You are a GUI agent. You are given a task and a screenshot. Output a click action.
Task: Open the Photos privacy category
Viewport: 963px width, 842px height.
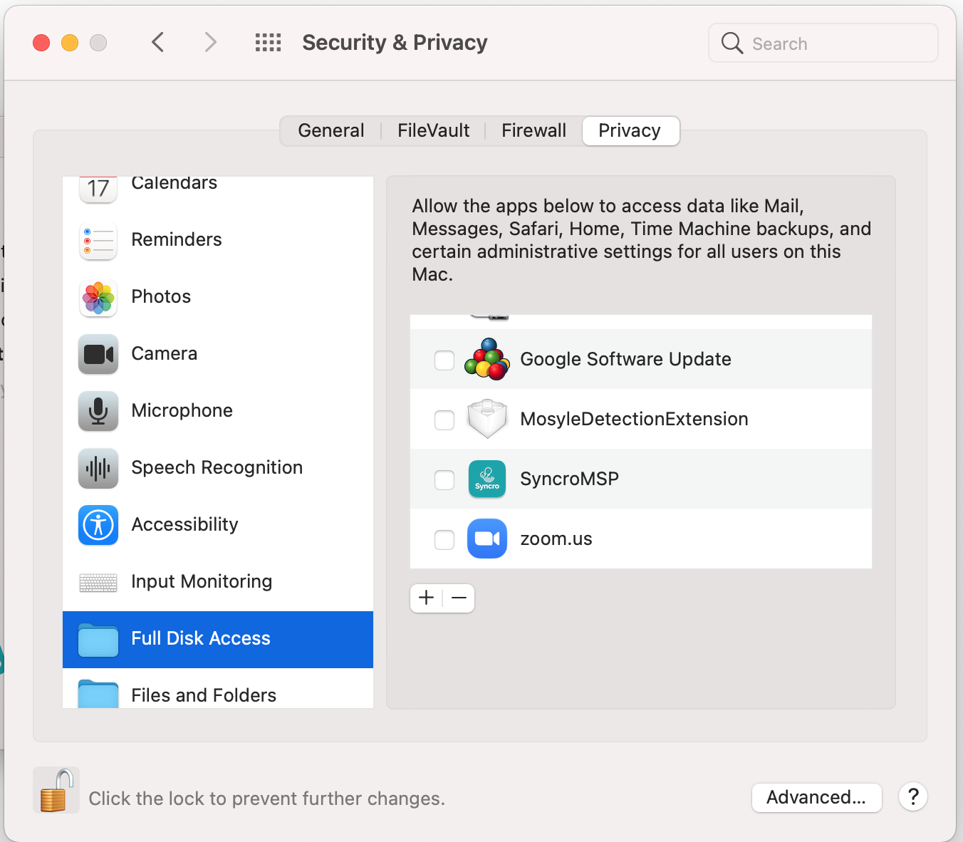point(161,296)
